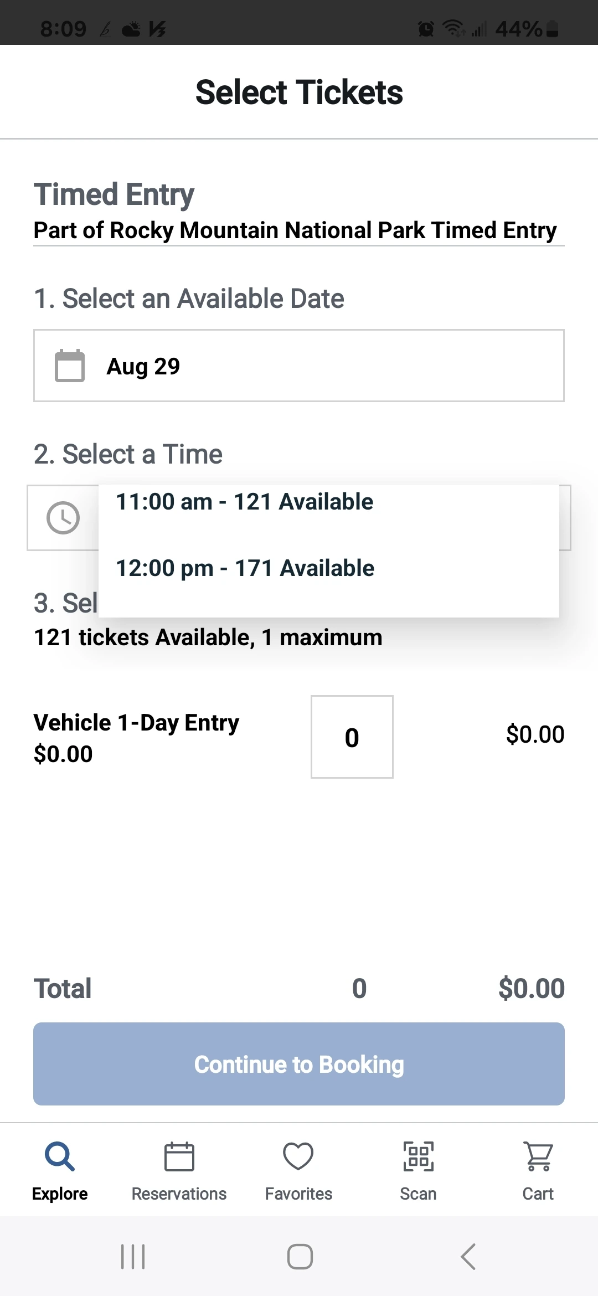Open the Android recent apps button
Image resolution: width=598 pixels, height=1296 pixels.
click(x=133, y=1256)
